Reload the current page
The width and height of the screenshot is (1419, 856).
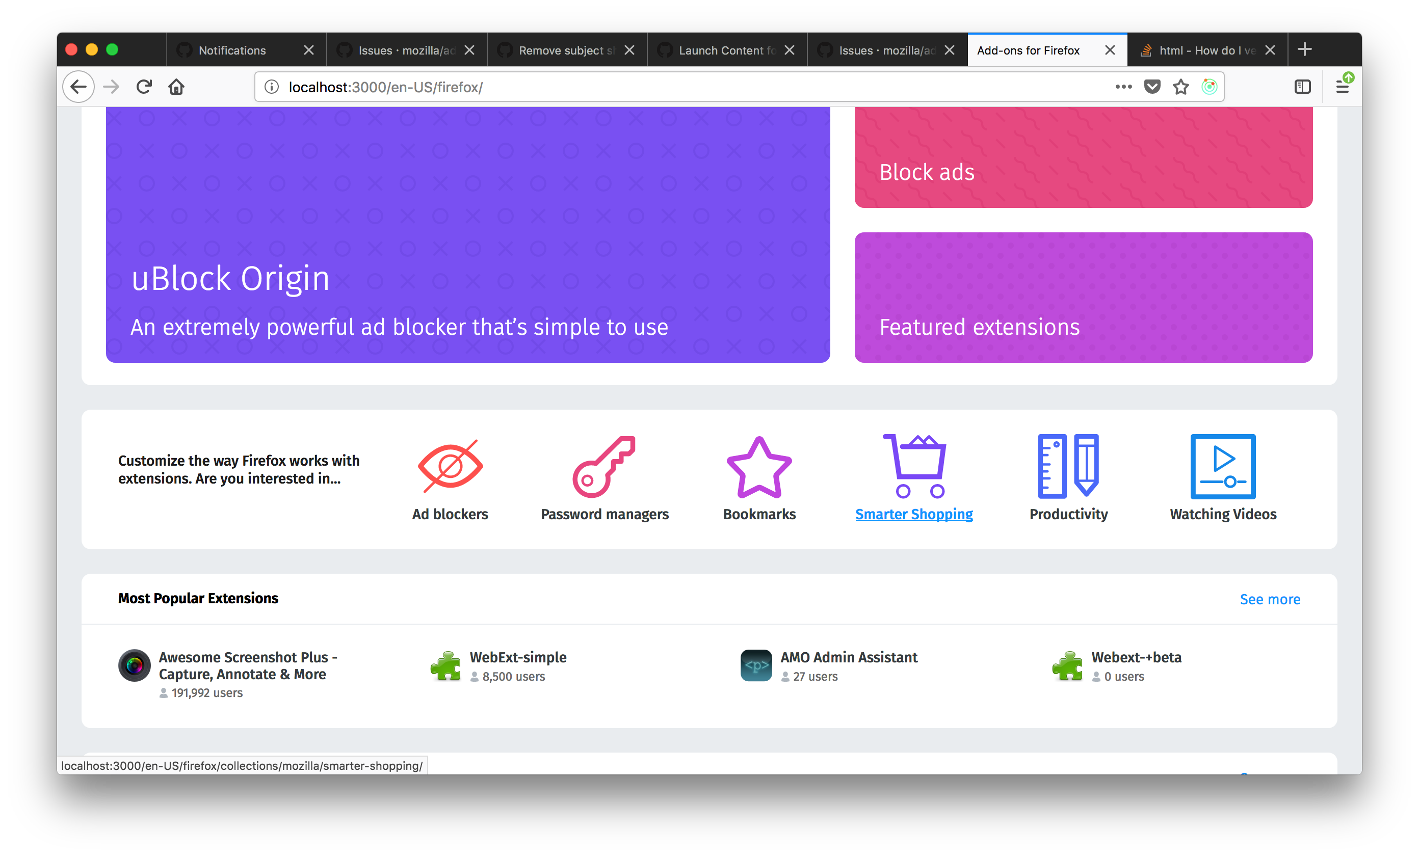pos(144,87)
